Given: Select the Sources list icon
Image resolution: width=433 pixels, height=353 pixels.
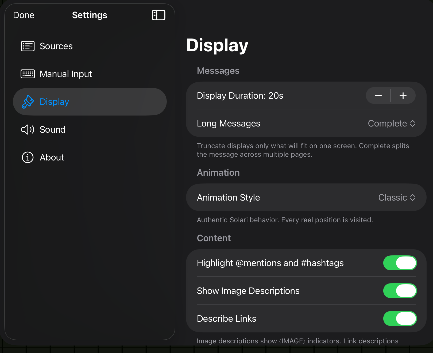Looking at the screenshot, I should point(28,46).
